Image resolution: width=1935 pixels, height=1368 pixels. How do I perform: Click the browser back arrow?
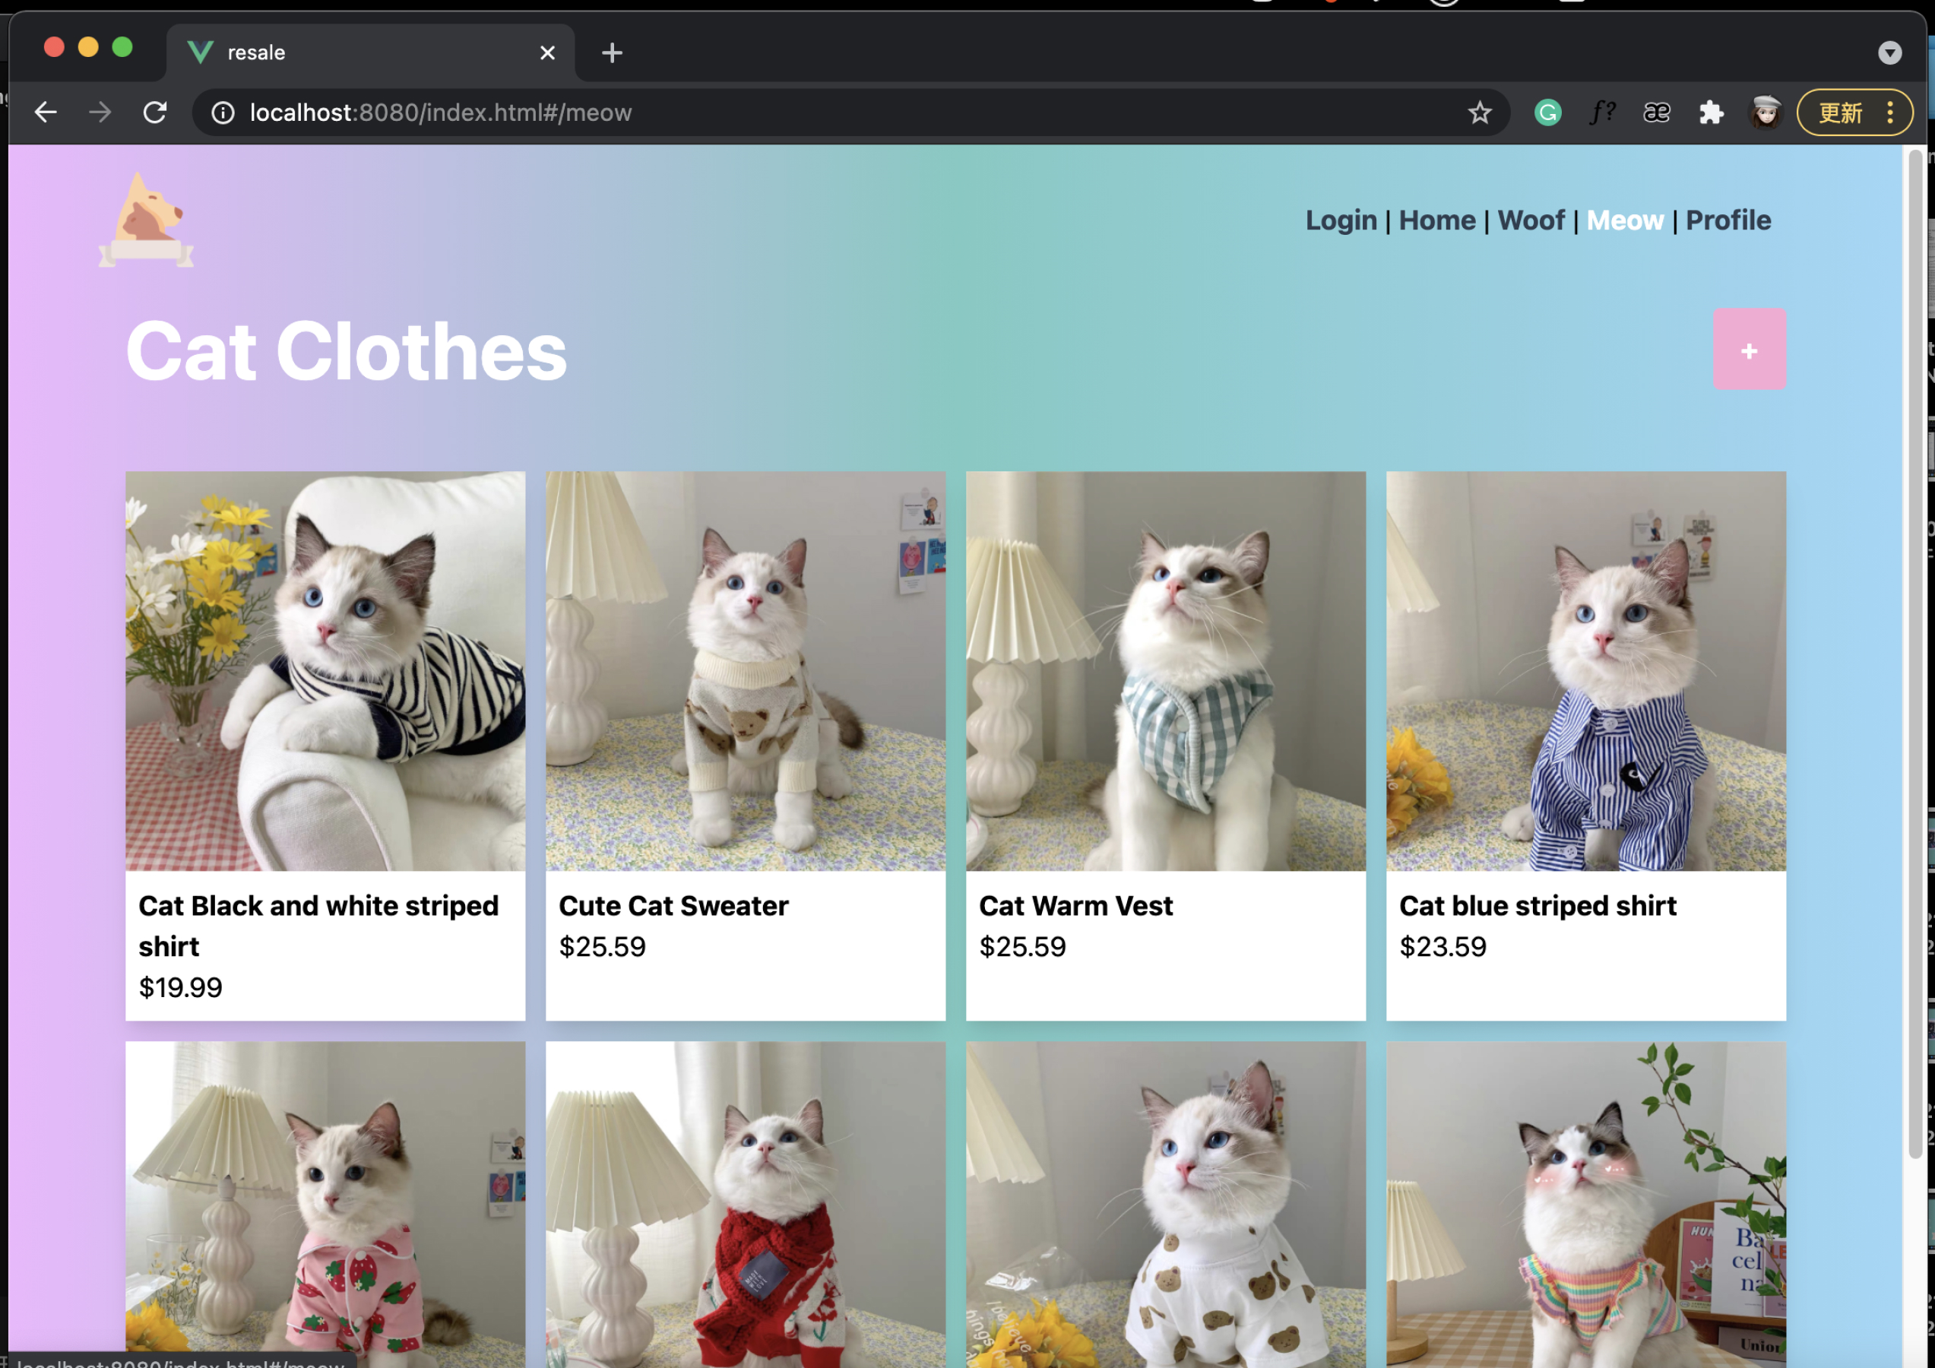pos(46,112)
